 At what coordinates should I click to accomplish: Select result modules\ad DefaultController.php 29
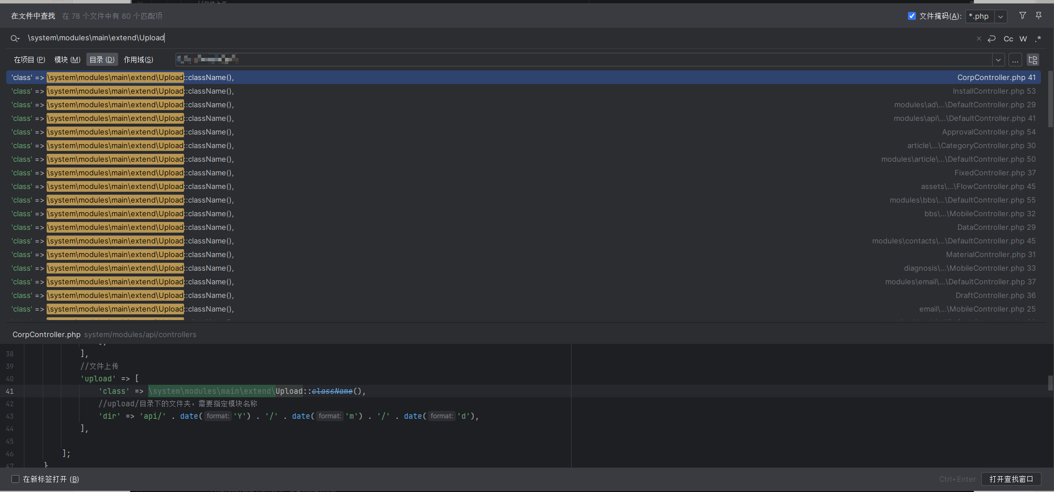click(x=523, y=104)
